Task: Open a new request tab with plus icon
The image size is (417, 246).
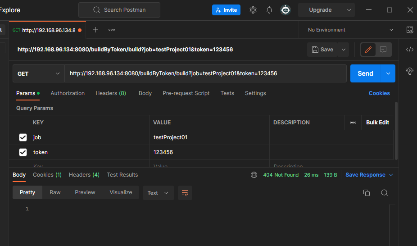Action: tap(95, 30)
